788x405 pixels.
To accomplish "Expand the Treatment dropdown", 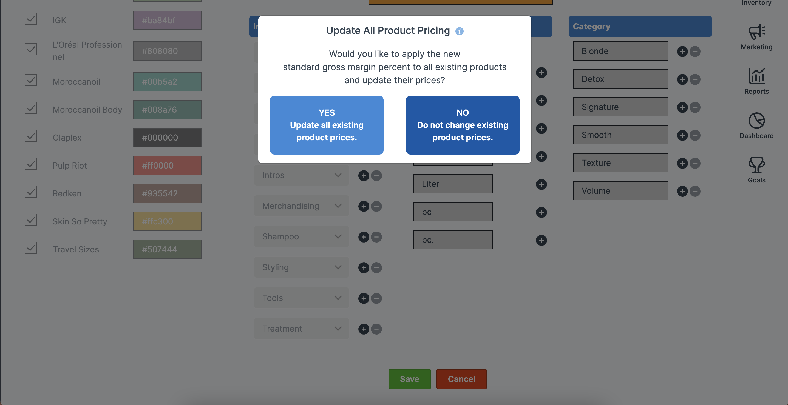I will pyautogui.click(x=301, y=329).
